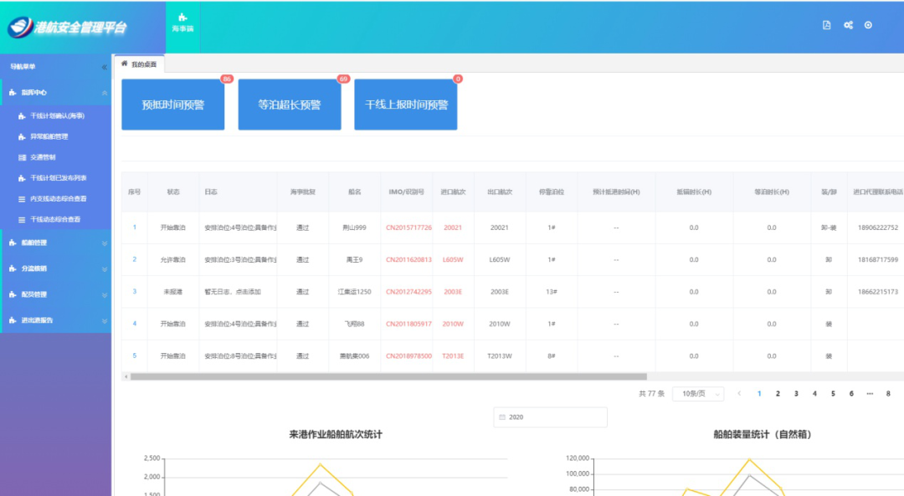Open the 10条/页 page size dropdown
The width and height of the screenshot is (904, 496).
tap(698, 393)
